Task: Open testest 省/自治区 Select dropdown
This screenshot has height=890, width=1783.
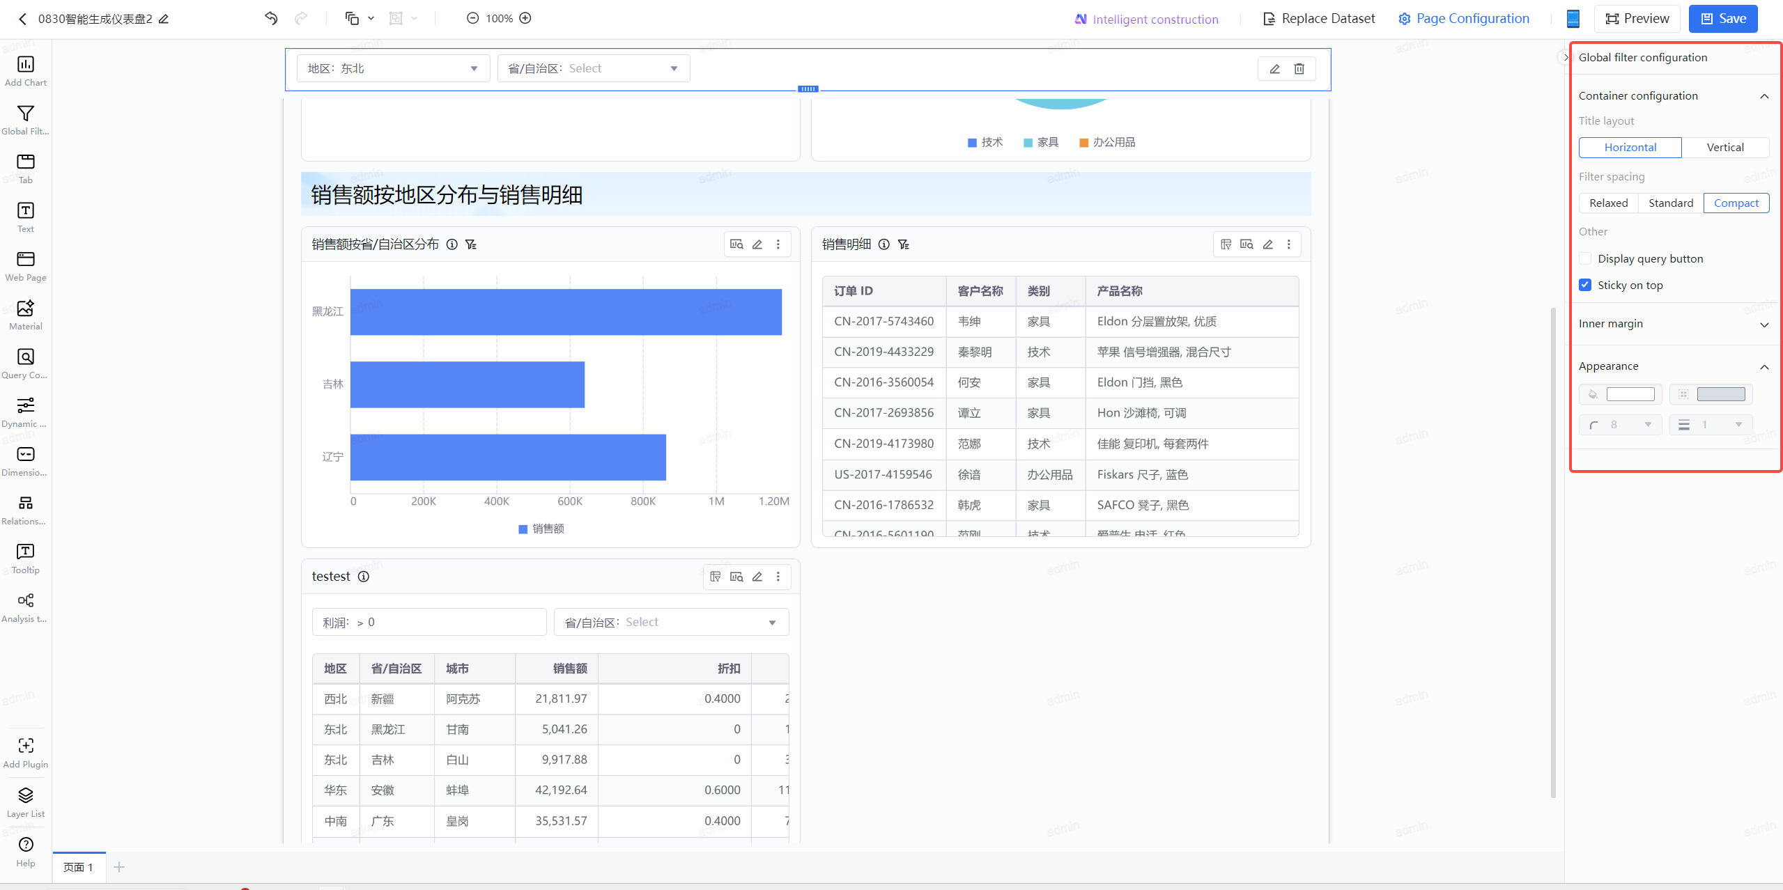Action: click(670, 622)
